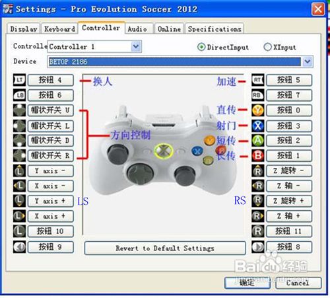Select the D-pad up icon
This screenshot has height=298, width=330.
19,110
